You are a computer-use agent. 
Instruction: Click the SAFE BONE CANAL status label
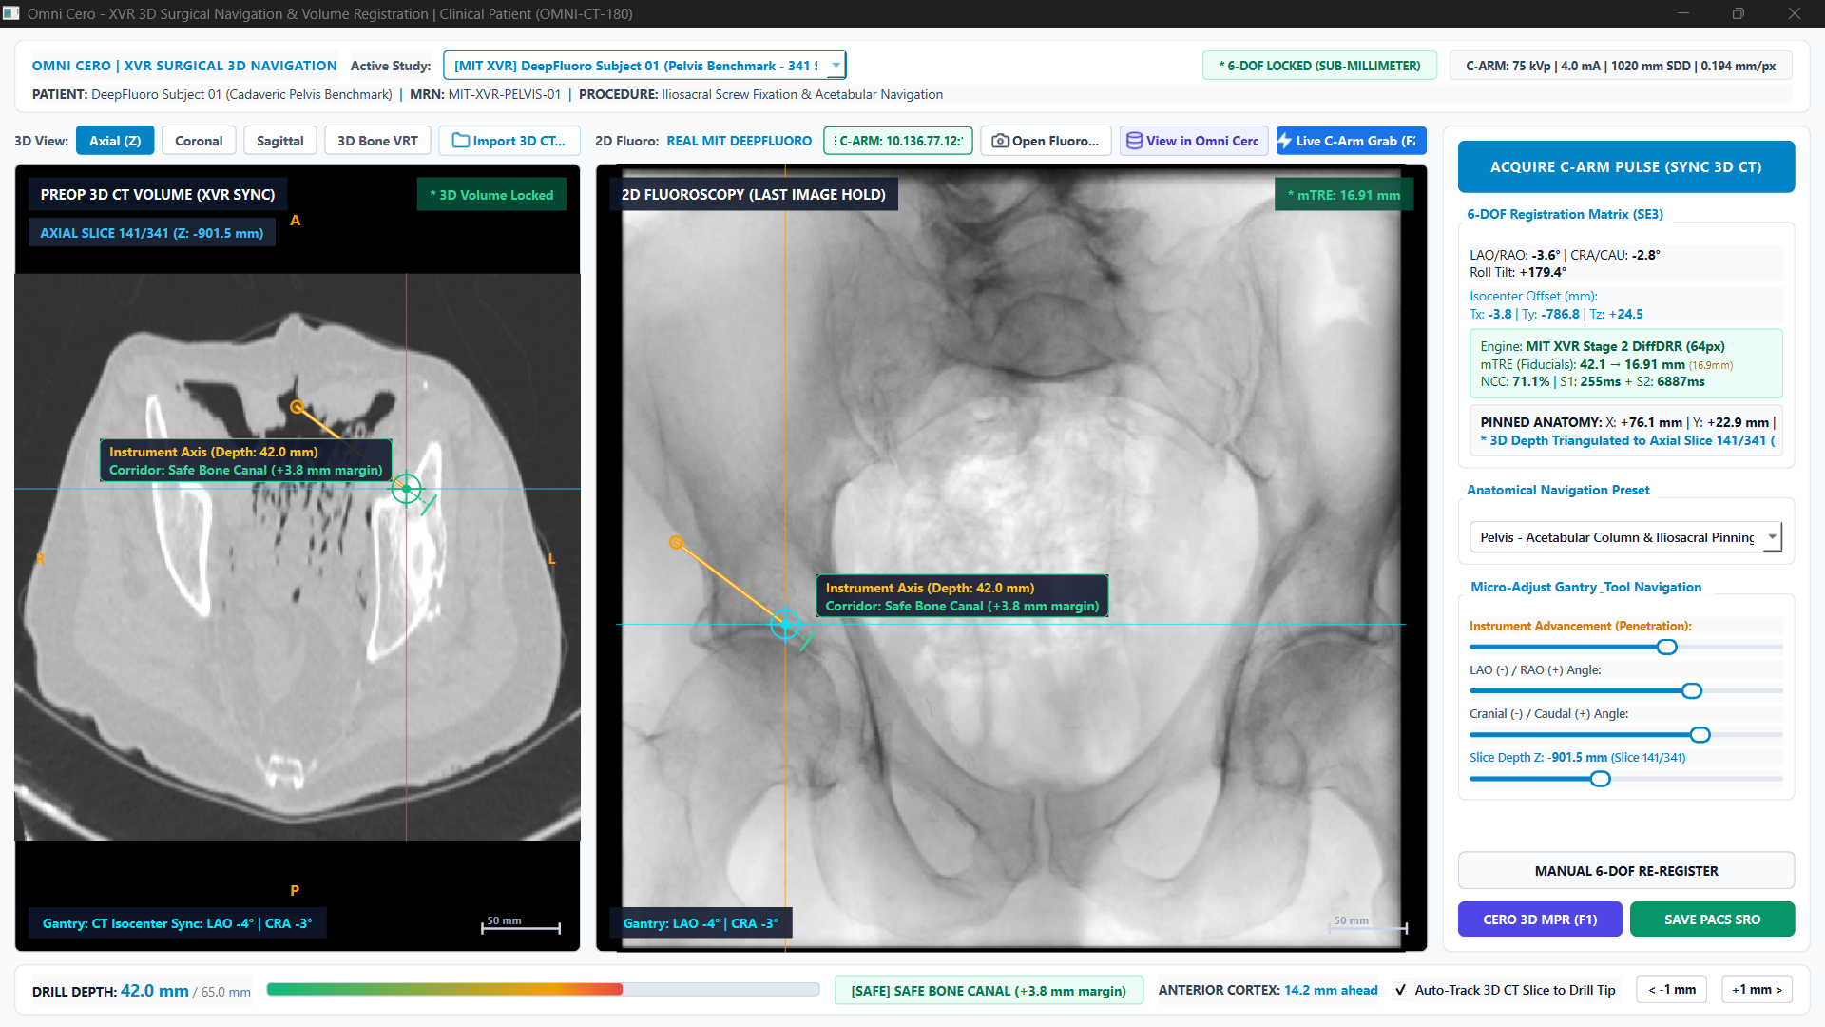(x=989, y=990)
